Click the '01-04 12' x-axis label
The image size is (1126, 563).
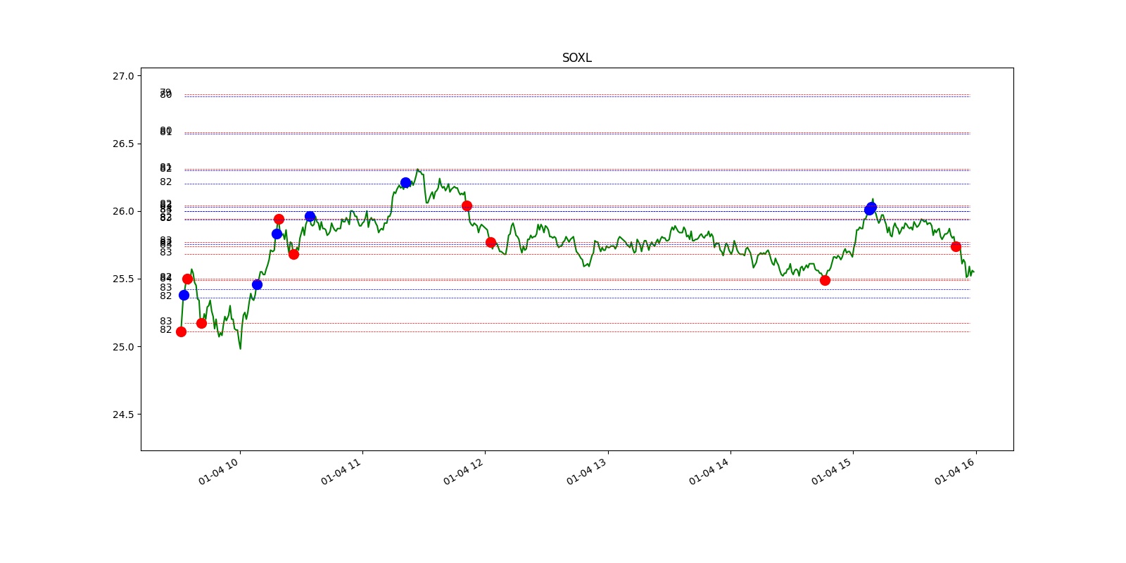[464, 471]
